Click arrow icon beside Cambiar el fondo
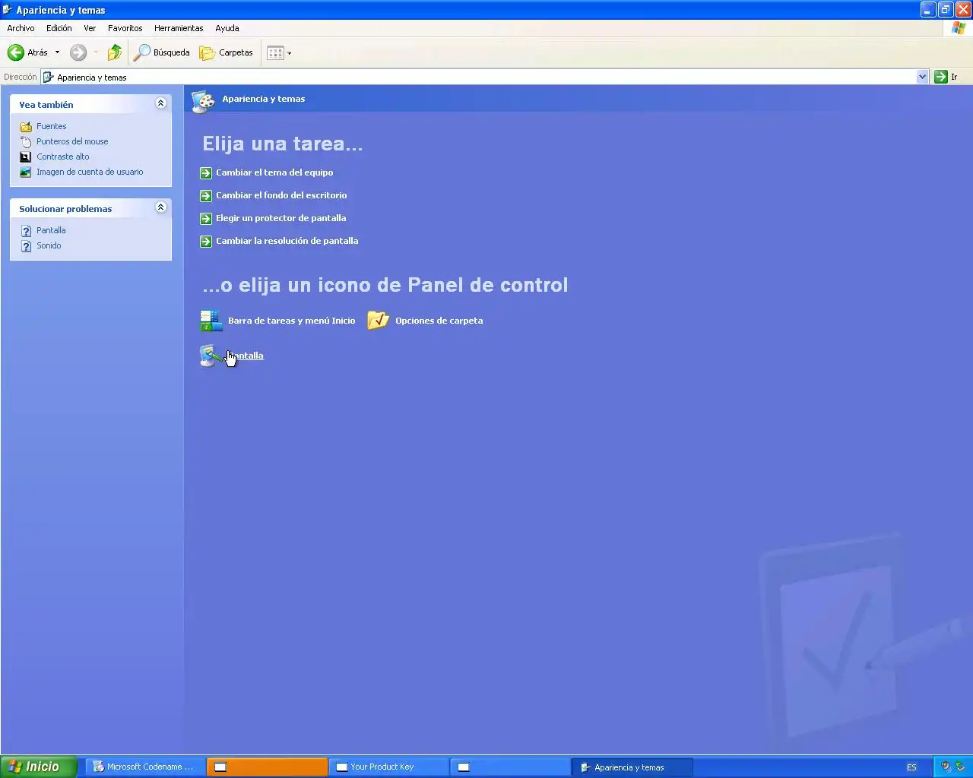The image size is (973, 778). [206, 196]
